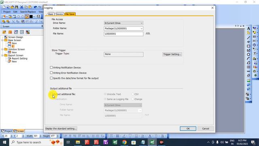Open Chrome from the taskbar
Image resolution: width=259 pixels, height=146 pixels.
(x=124, y=142)
